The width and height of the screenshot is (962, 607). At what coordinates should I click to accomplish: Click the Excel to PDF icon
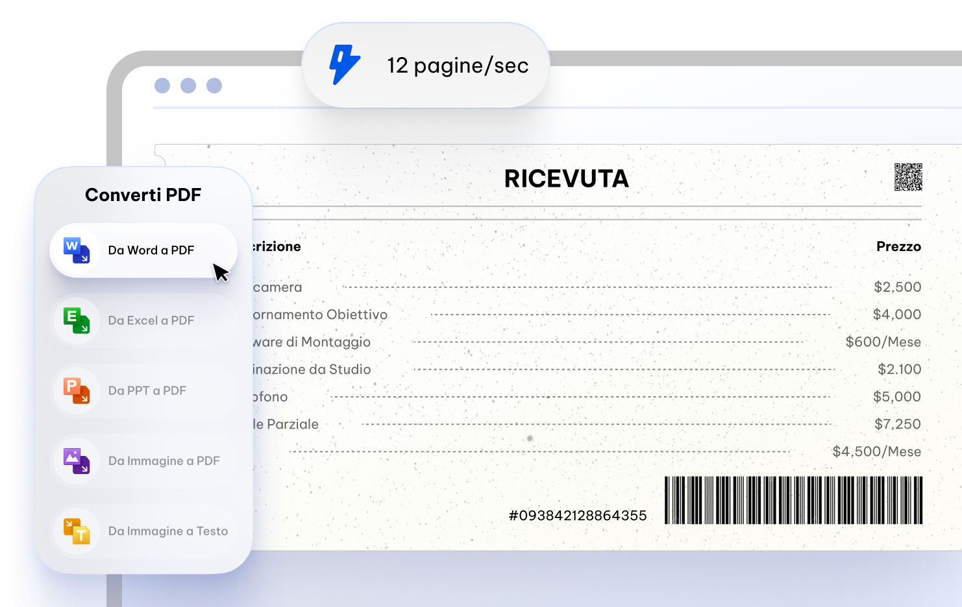click(x=77, y=320)
